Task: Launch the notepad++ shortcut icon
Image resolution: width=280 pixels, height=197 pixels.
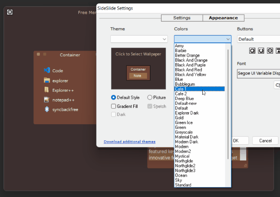Action: click(x=47, y=100)
